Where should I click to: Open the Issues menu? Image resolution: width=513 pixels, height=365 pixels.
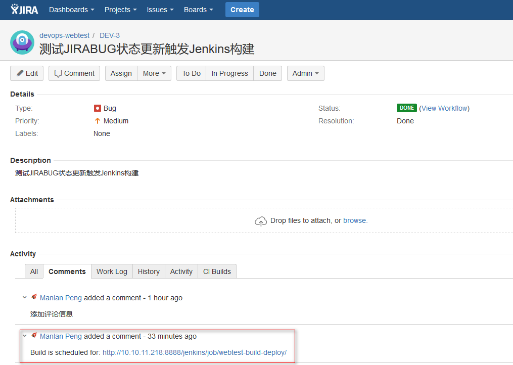(160, 10)
